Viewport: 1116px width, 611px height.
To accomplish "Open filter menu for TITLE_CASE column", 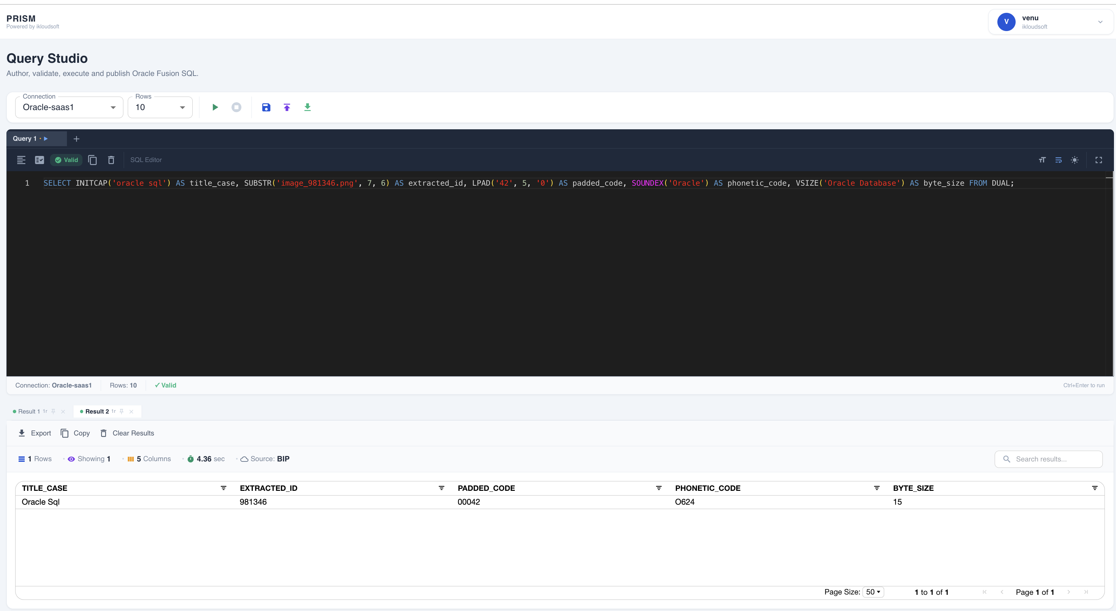I will [x=223, y=488].
